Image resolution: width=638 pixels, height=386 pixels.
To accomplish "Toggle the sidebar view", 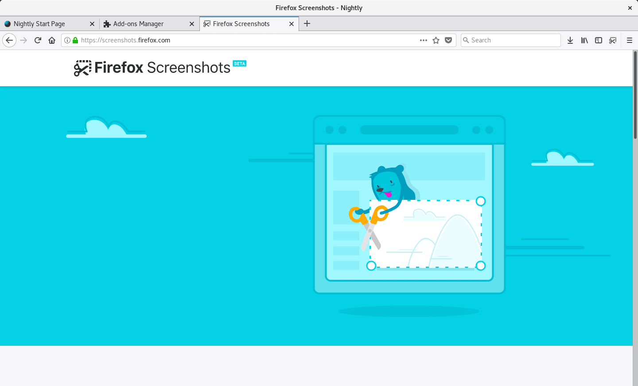I will (x=599, y=40).
